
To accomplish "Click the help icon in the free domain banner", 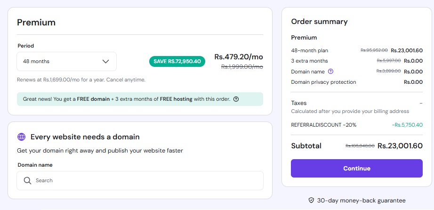I will tap(236, 99).
